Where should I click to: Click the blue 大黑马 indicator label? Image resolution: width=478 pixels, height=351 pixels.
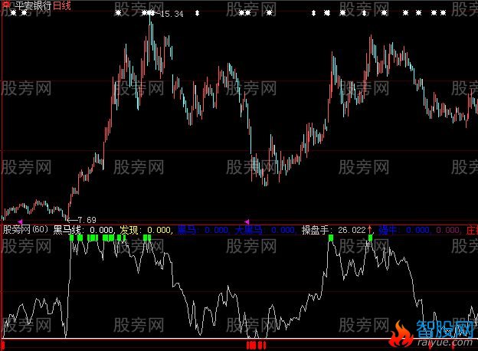click(248, 230)
